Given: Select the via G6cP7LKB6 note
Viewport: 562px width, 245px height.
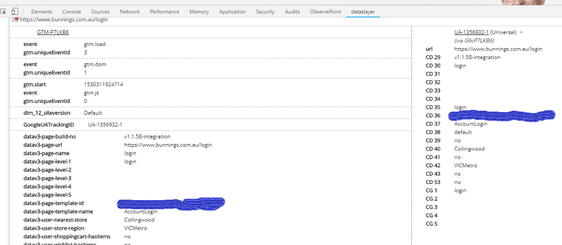Looking at the screenshot, I should pos(474,41).
